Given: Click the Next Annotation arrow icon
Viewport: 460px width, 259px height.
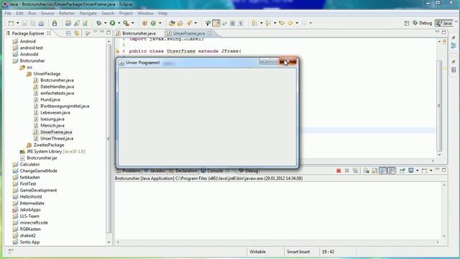Looking at the screenshot, I should [x=254, y=23].
